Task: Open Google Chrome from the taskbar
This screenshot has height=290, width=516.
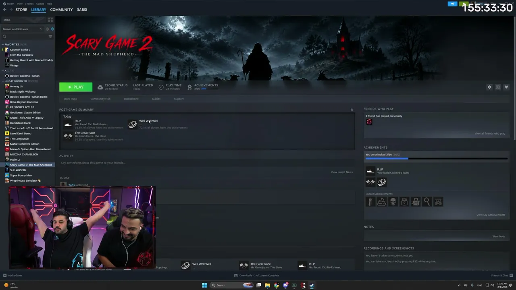Action: pos(276,285)
